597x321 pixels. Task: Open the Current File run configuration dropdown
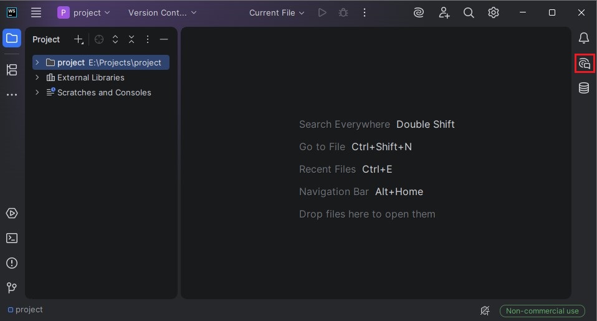(x=277, y=12)
